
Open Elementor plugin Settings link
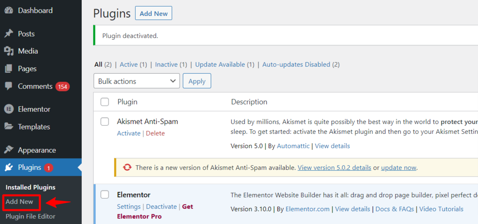click(x=129, y=207)
